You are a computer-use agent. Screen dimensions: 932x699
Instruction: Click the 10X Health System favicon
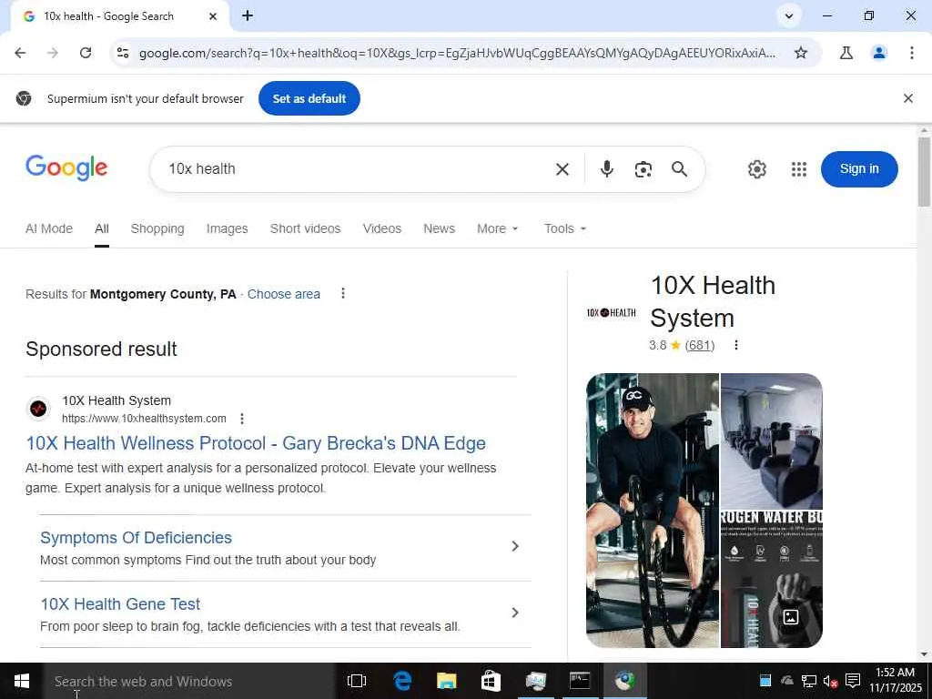(x=38, y=409)
